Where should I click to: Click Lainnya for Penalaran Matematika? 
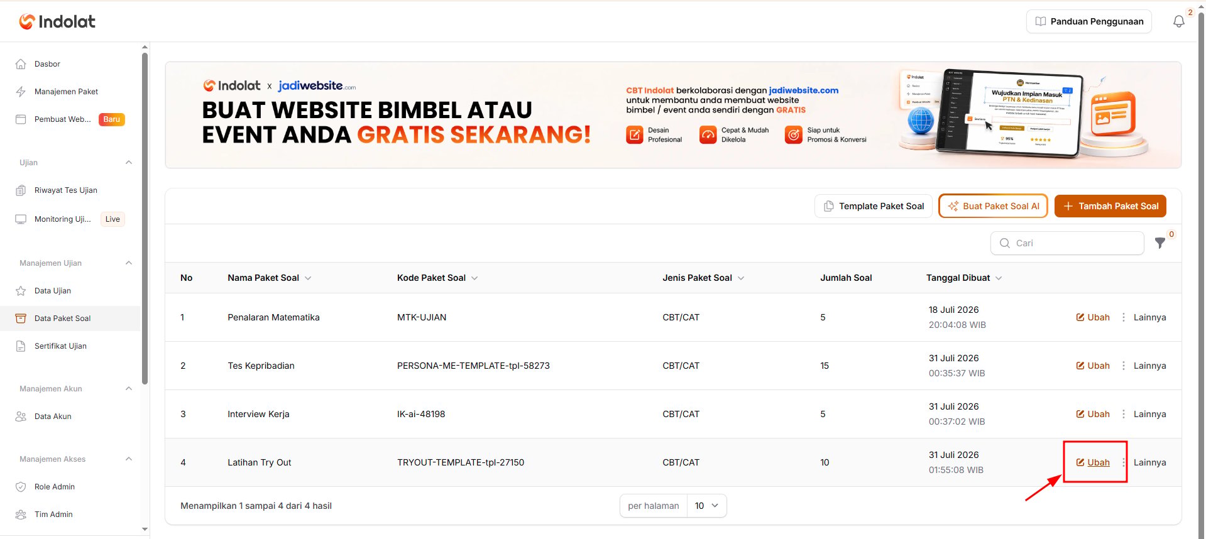(1149, 317)
